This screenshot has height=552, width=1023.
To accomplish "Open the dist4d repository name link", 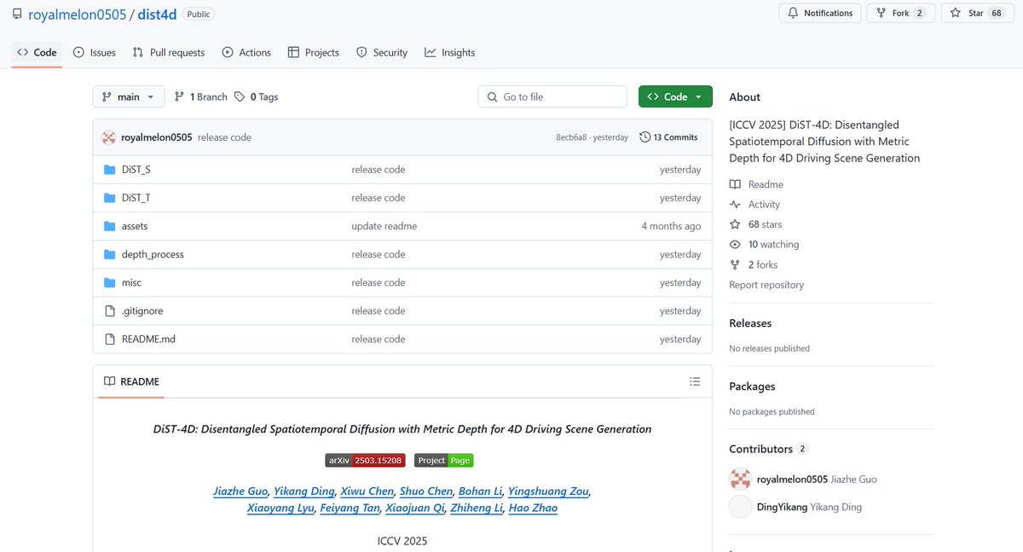I will click(x=156, y=15).
